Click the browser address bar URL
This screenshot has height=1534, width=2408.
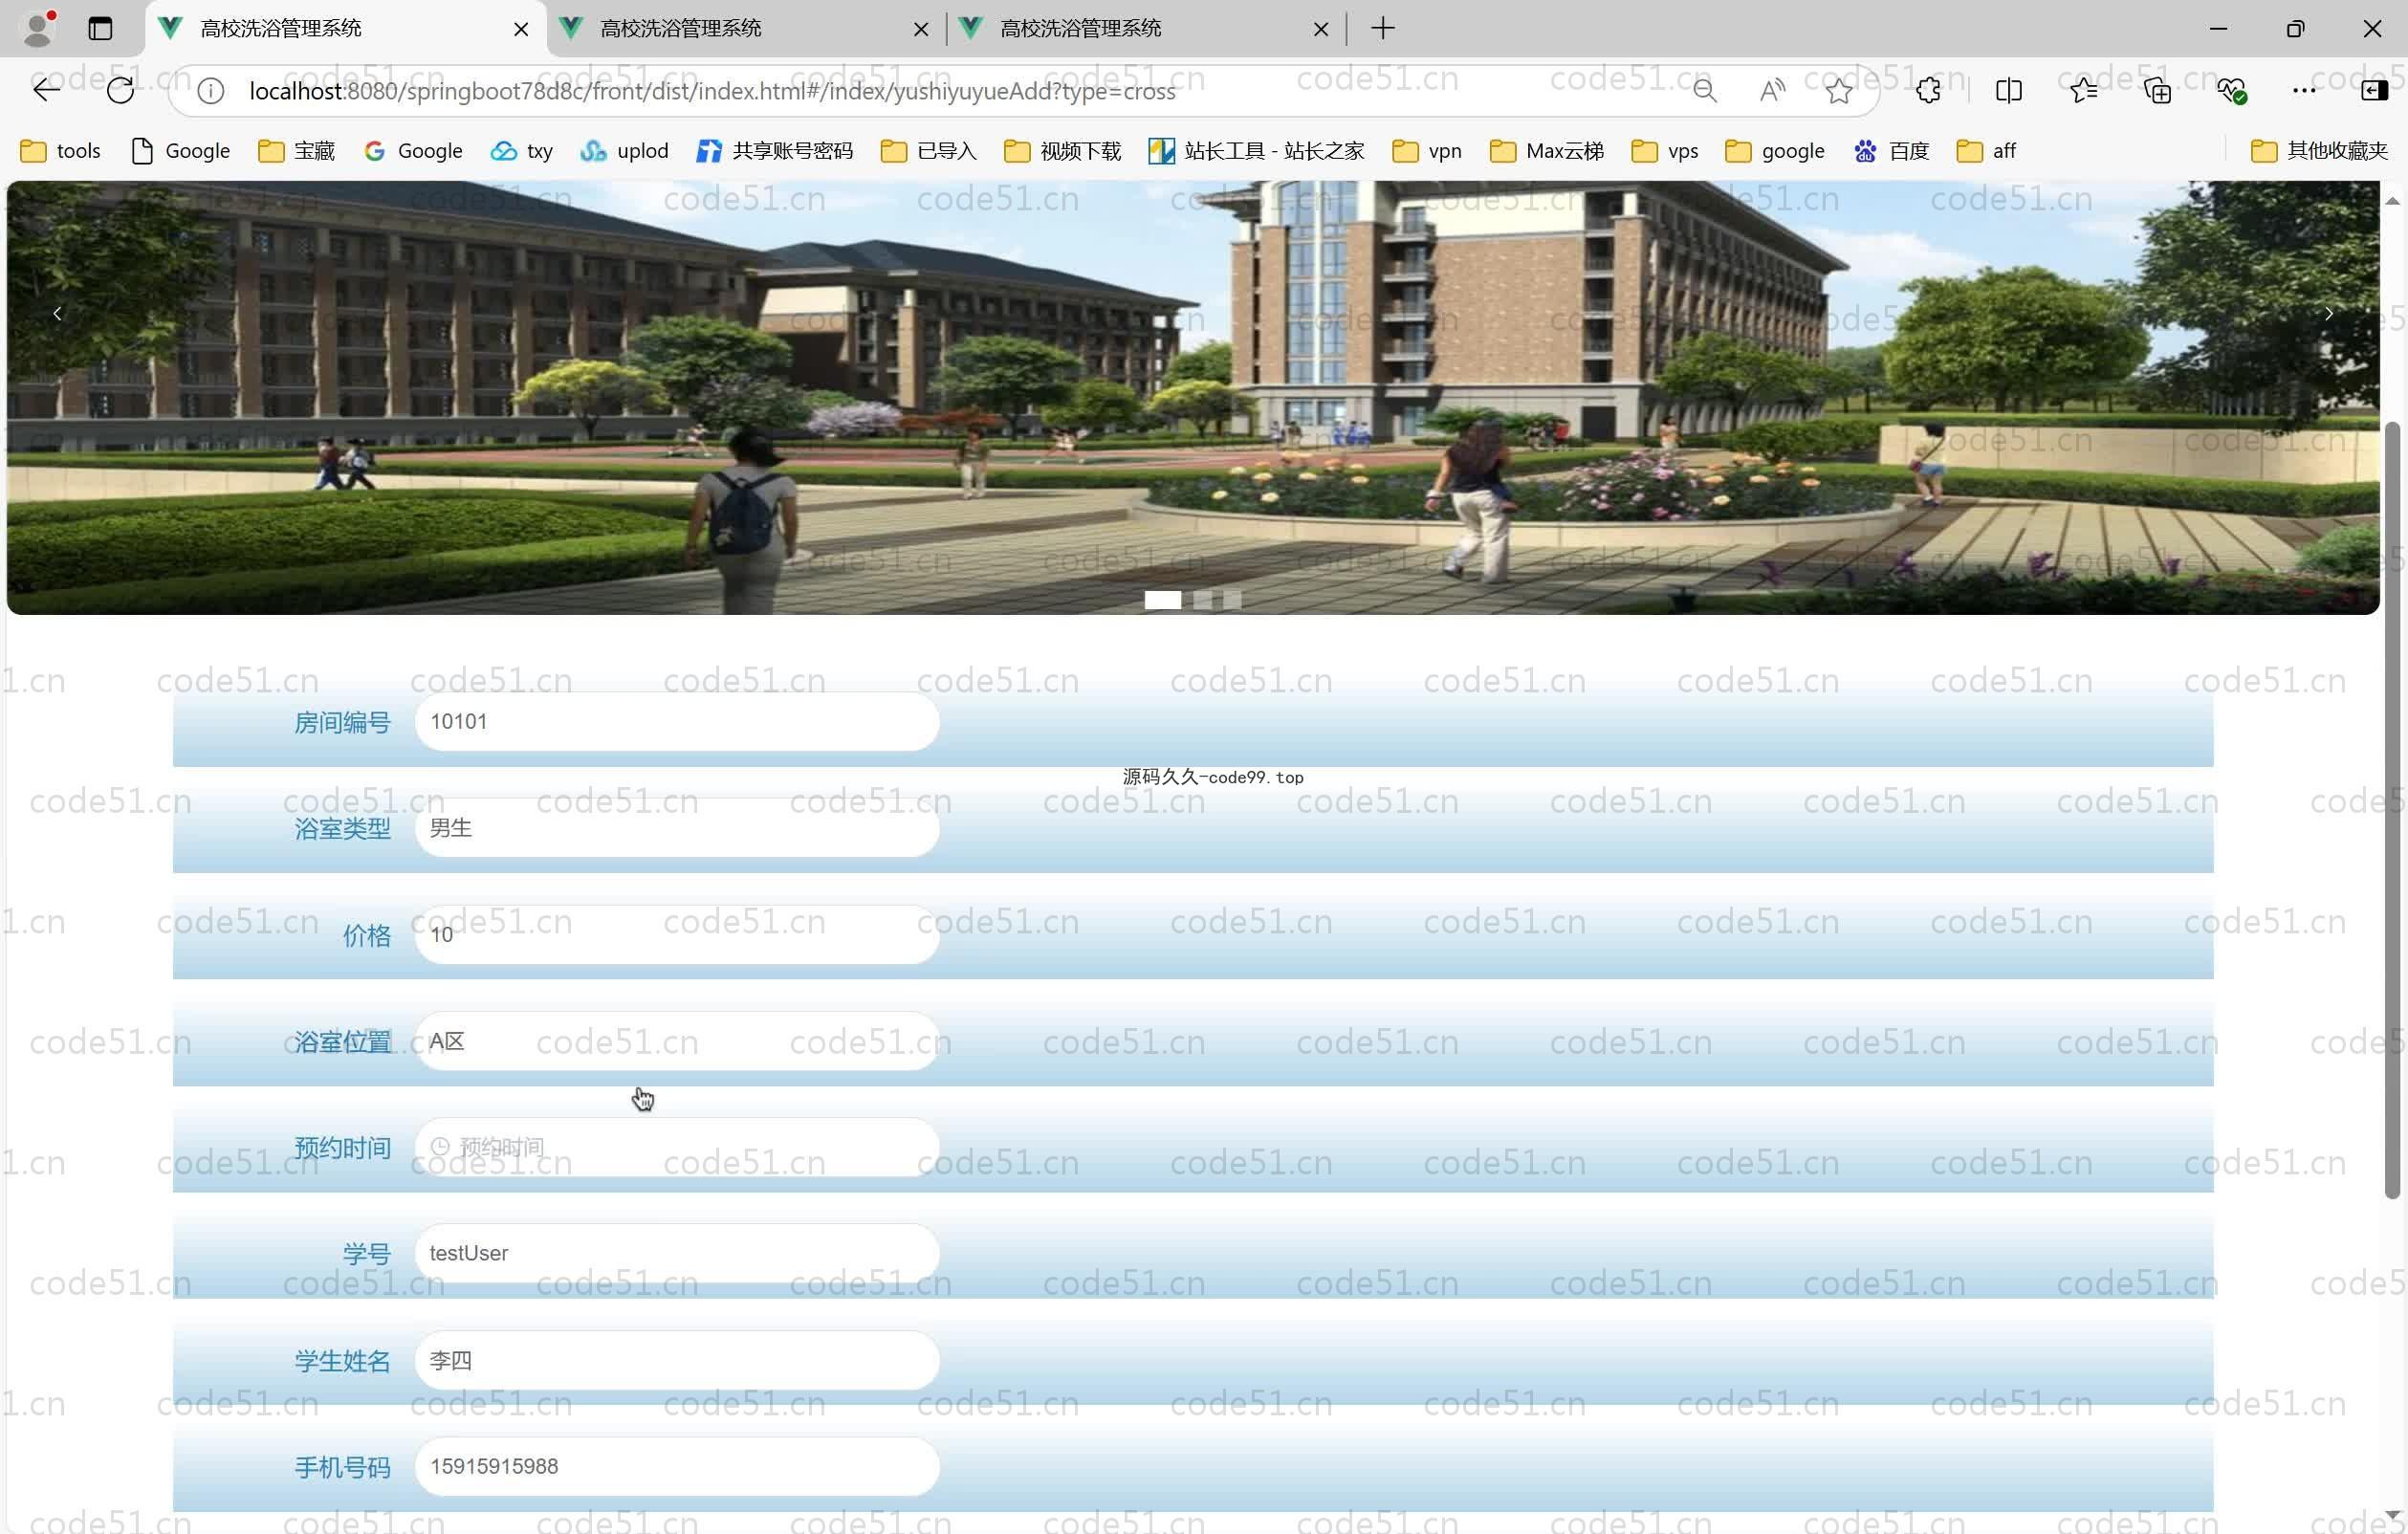[x=712, y=91]
